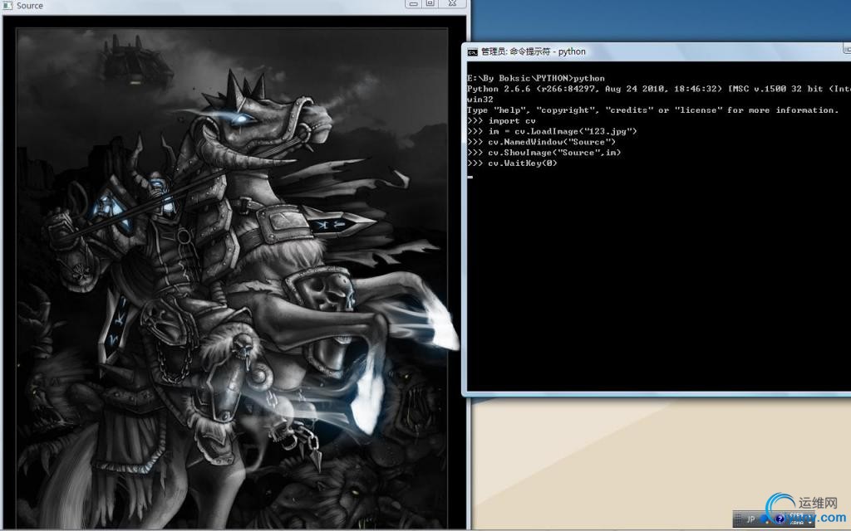Image resolution: width=851 pixels, height=531 pixels.
Task: Click the "Python 2.6.6" version line
Action: (659, 89)
